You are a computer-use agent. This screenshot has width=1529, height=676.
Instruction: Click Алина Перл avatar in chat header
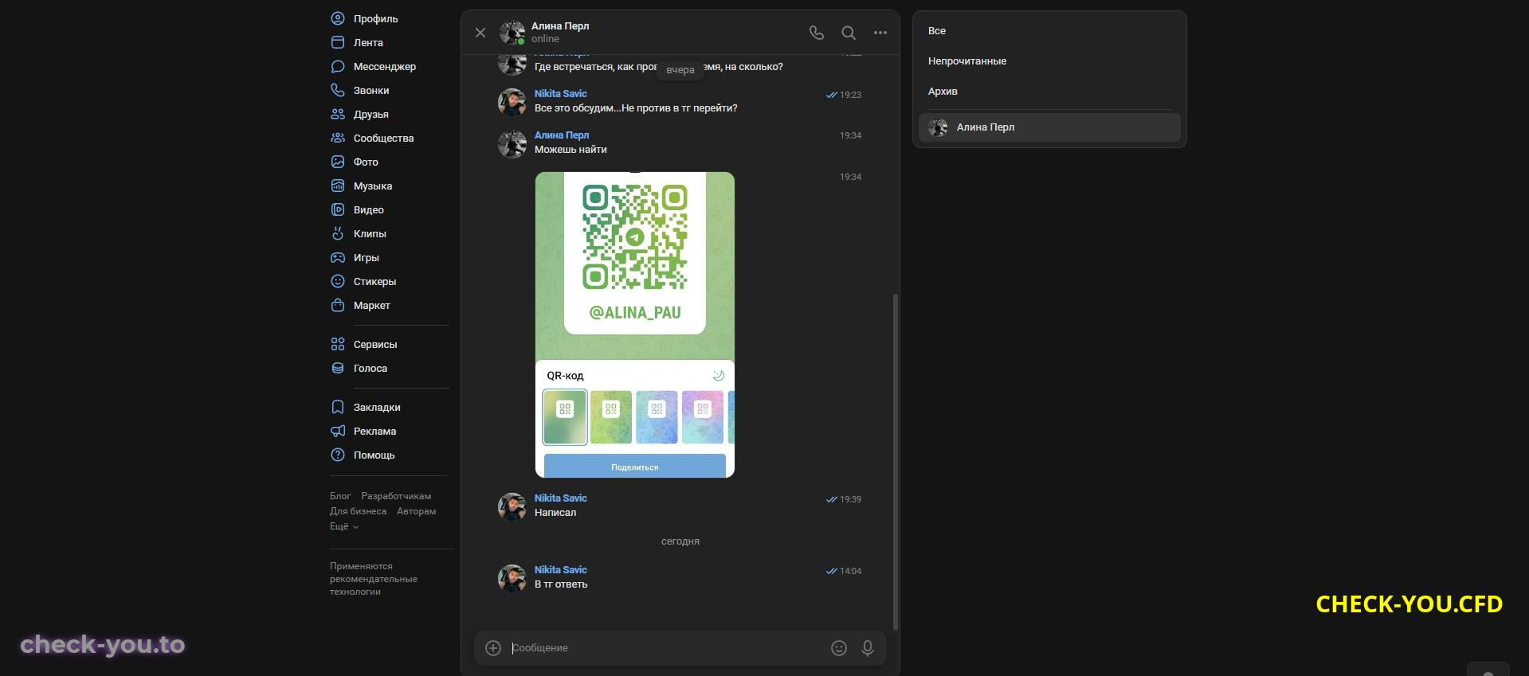[512, 33]
